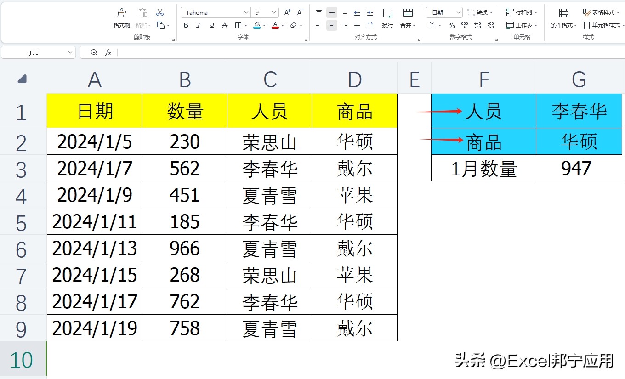Open the font color dropdown arrow
The height and width of the screenshot is (379, 625).
[283, 26]
